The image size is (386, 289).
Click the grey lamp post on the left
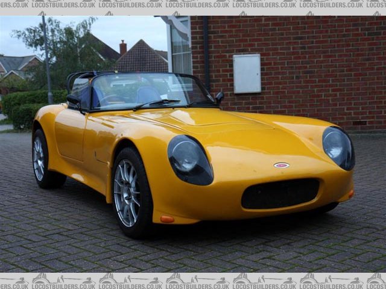tap(47, 60)
